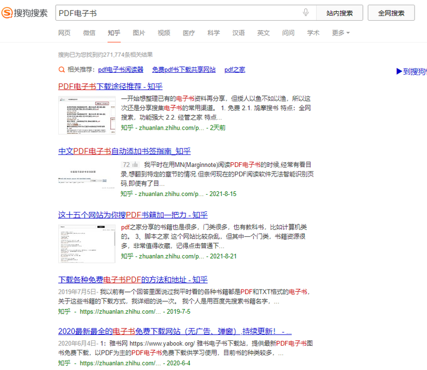Screen dimensions: 427x370
Task: Click the date text 2020年6月4日
Action: coord(77,343)
